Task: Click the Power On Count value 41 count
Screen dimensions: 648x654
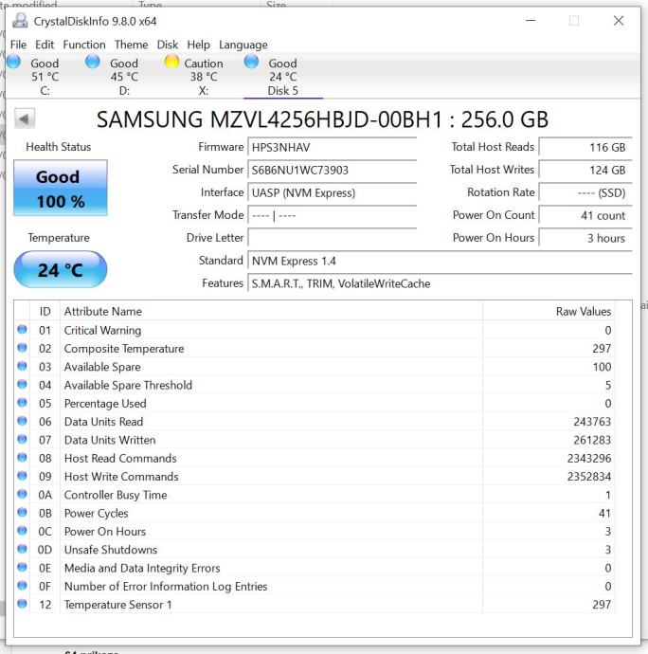Action: coord(585,215)
